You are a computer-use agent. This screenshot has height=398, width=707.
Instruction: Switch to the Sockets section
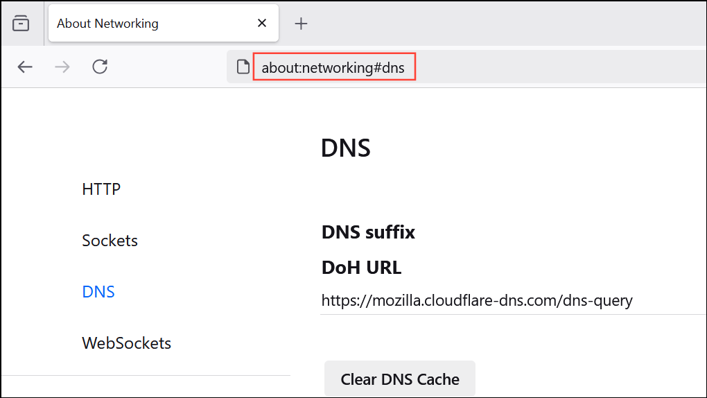click(x=110, y=241)
